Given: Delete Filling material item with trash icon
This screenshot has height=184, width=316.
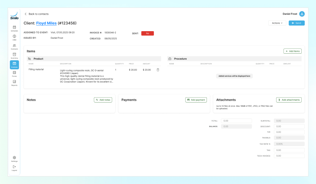Looking at the screenshot, I should pyautogui.click(x=158, y=70).
